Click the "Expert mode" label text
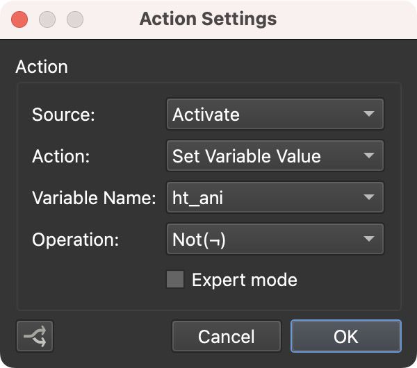This screenshot has width=417, height=368. click(x=244, y=280)
